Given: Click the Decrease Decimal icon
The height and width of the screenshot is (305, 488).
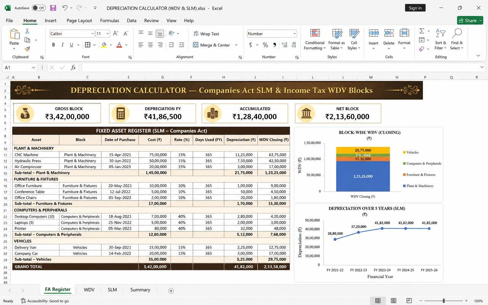Looking at the screenshot, I should (294, 45).
